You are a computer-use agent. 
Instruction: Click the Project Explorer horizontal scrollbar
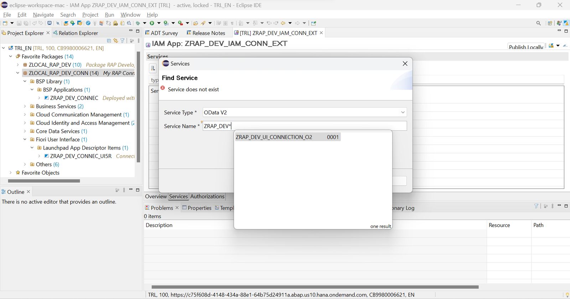[44, 181]
